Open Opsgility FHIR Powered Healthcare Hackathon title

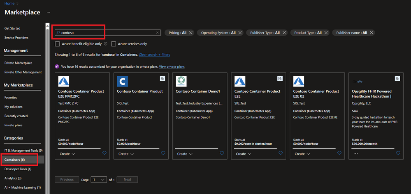pyautogui.click(x=372, y=94)
